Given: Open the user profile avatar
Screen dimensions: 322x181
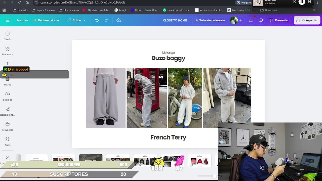Looking at the screenshot, I should 234,20.
